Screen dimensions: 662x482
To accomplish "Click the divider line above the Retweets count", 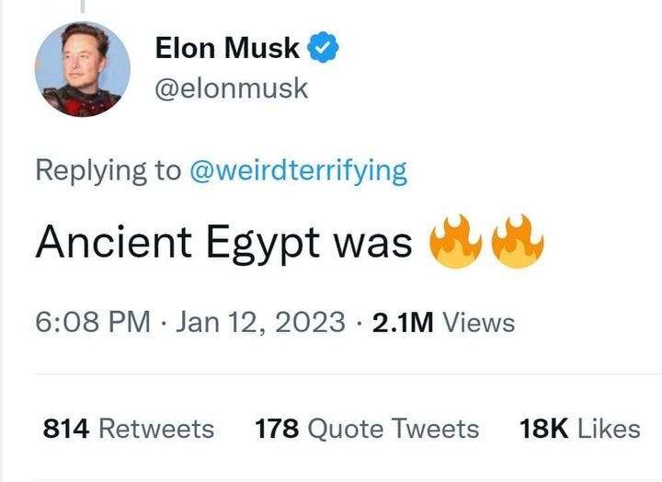I will (348, 374).
